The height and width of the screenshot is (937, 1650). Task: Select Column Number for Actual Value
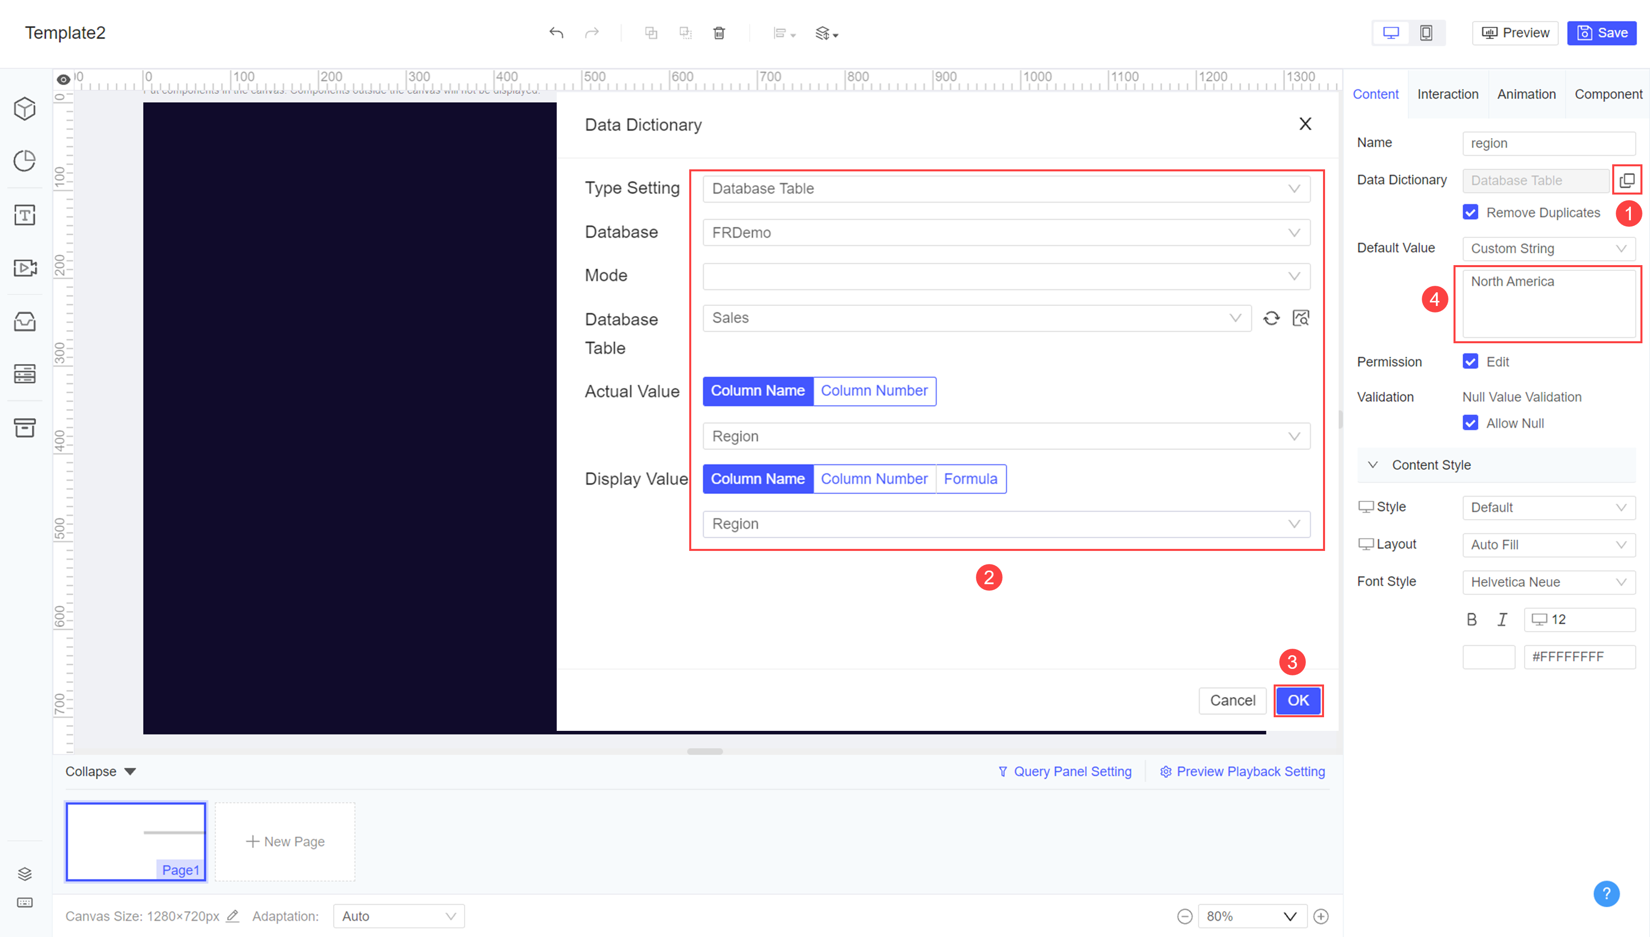click(874, 391)
